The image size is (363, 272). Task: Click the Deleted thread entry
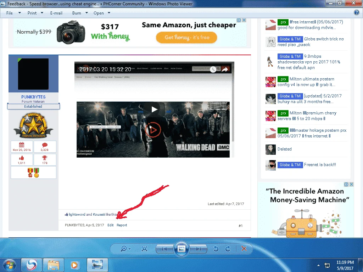pos(285,149)
